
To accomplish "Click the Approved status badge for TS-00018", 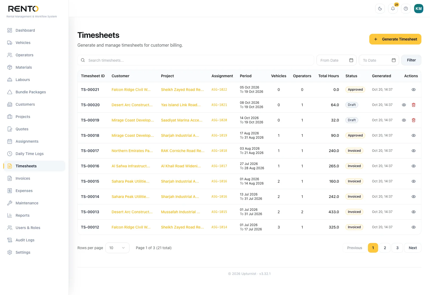I will pos(355,135).
